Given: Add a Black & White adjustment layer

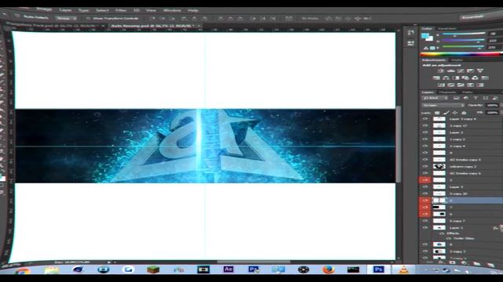Looking at the screenshot, I should pos(456,78).
